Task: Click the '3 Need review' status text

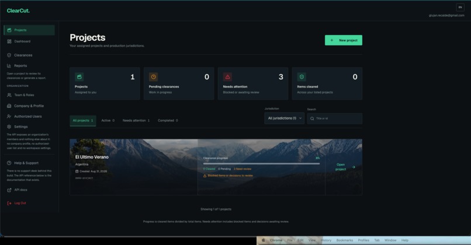Action: pyautogui.click(x=243, y=169)
